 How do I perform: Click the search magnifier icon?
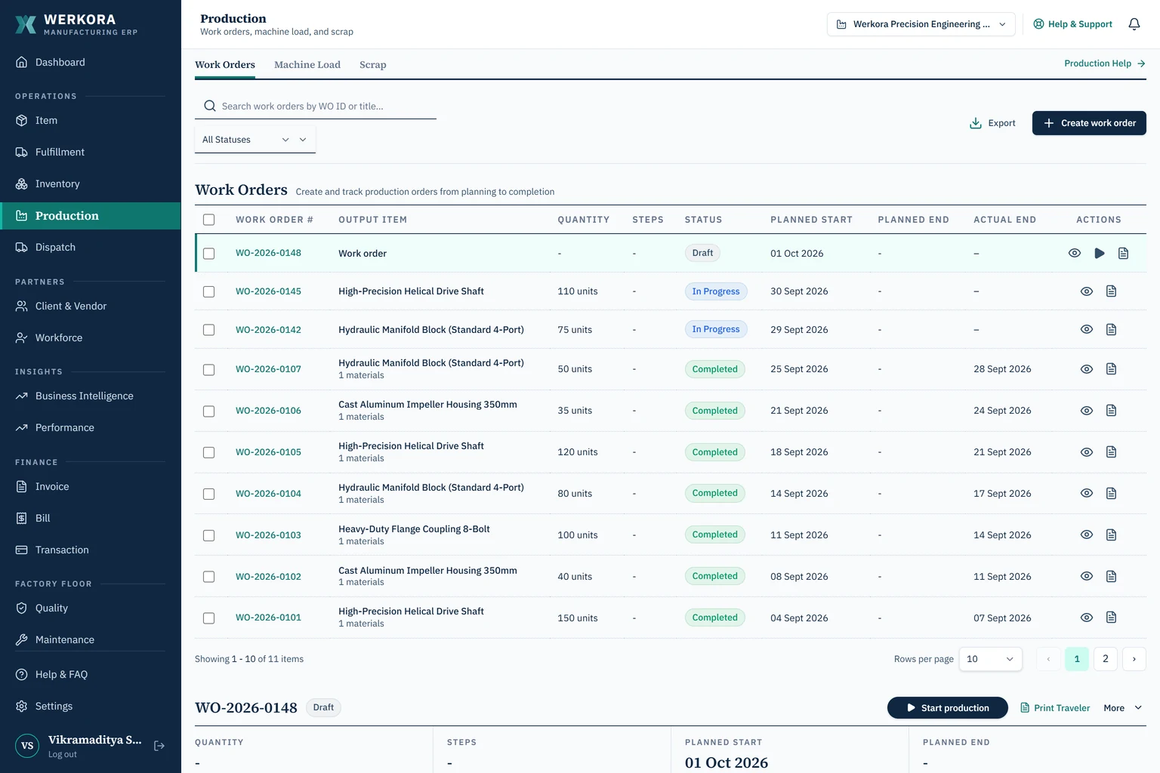tap(210, 106)
